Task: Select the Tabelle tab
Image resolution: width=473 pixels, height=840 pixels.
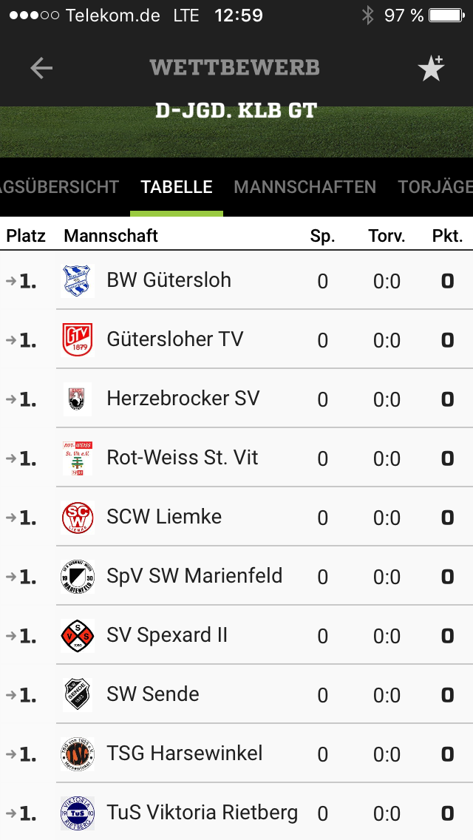Action: coord(177,187)
